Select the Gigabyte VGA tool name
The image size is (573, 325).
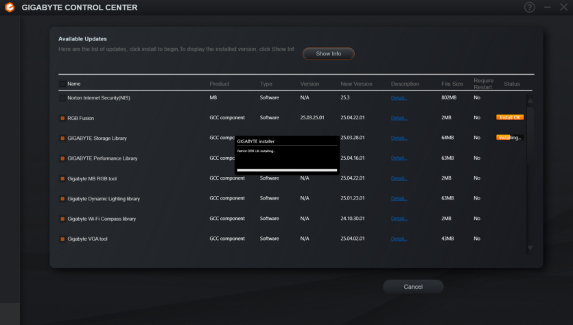pyautogui.click(x=87, y=239)
